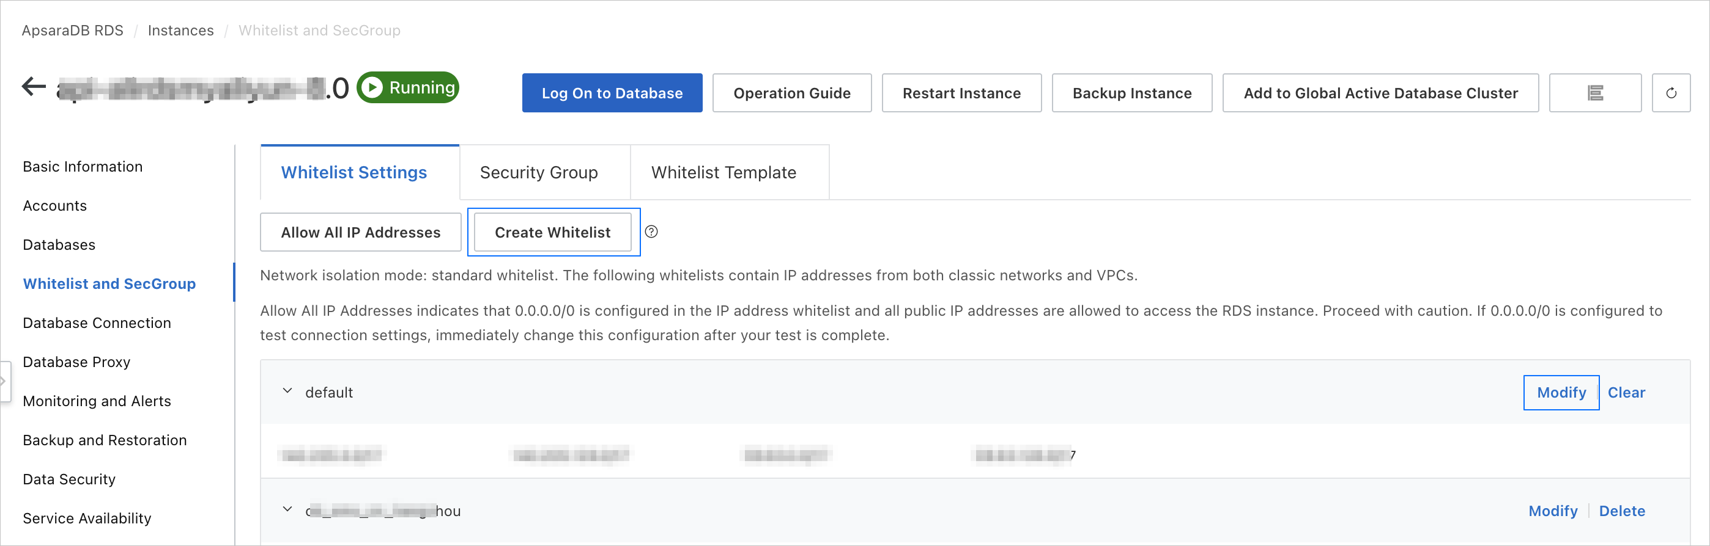Click Log On to Database
The height and width of the screenshot is (546, 1710).
[612, 93]
